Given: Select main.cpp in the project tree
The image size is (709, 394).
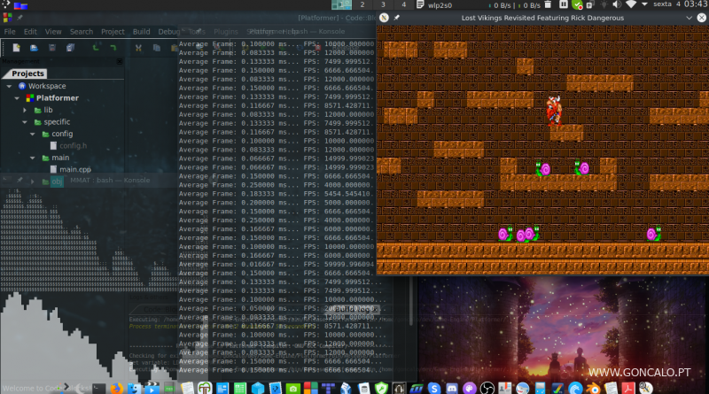Looking at the screenshot, I should point(75,169).
